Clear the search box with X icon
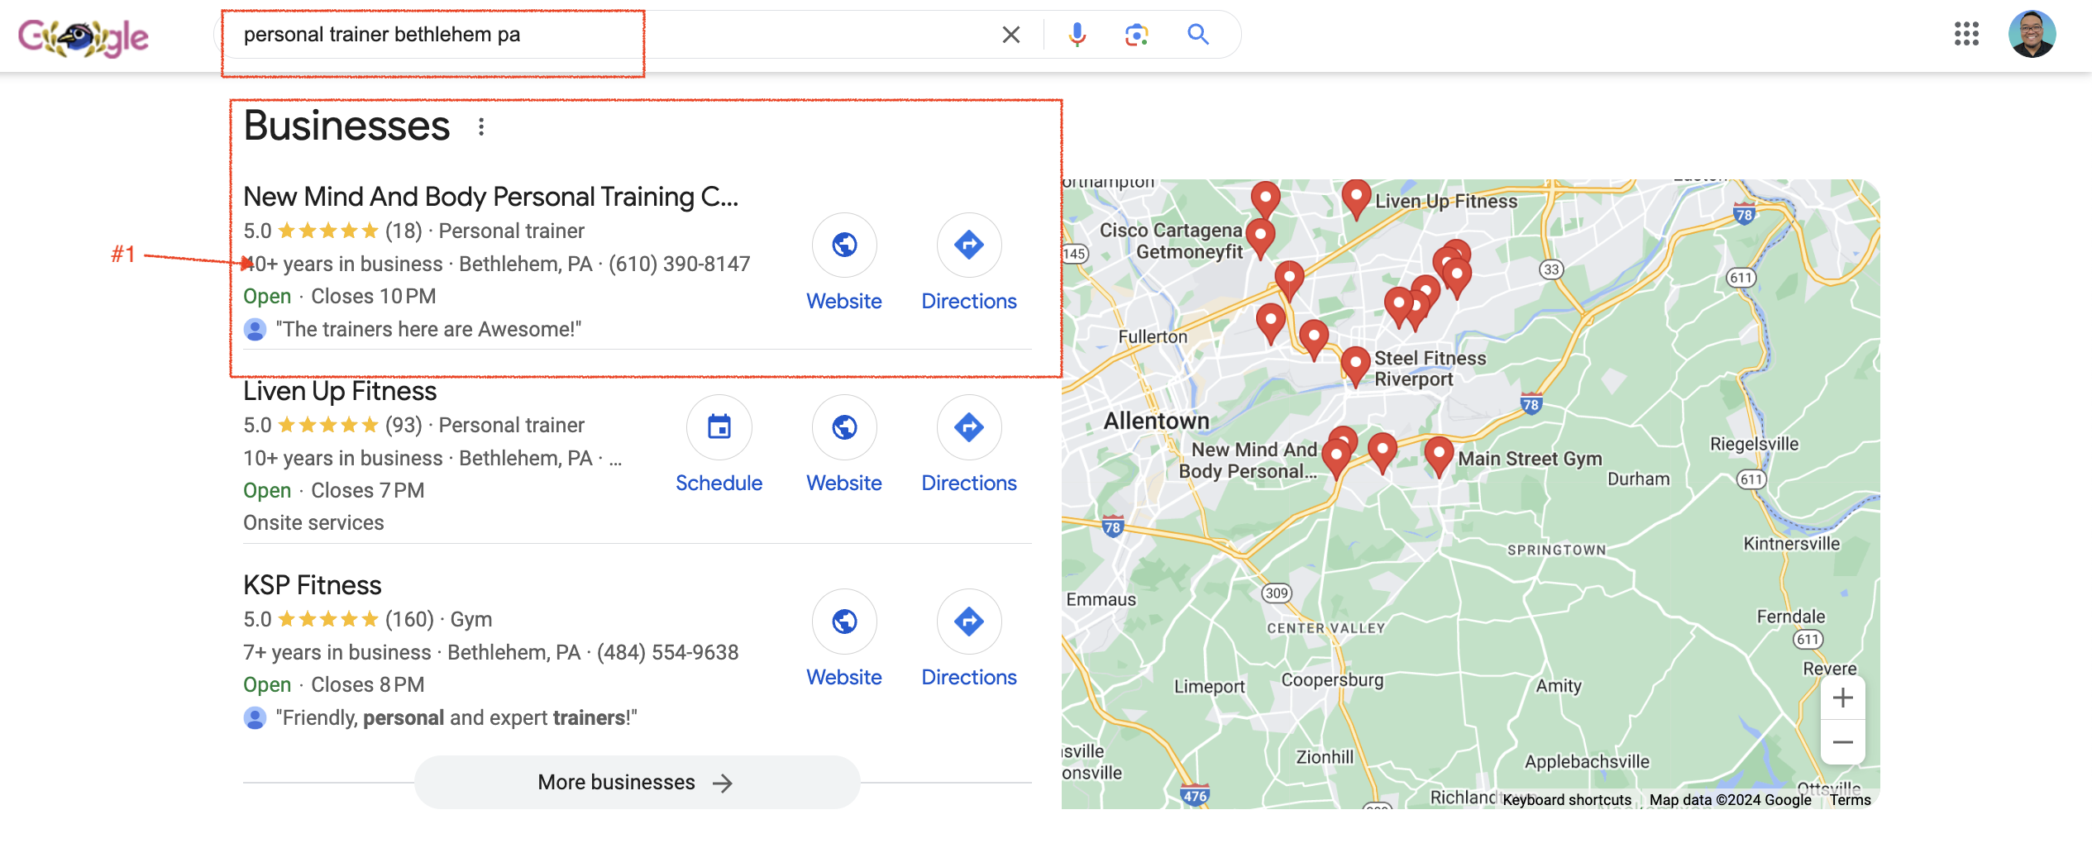This screenshot has height=848, width=2092. click(1010, 35)
